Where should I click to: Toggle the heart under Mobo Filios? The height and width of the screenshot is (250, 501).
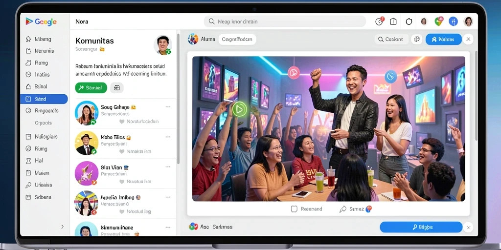pos(121,151)
